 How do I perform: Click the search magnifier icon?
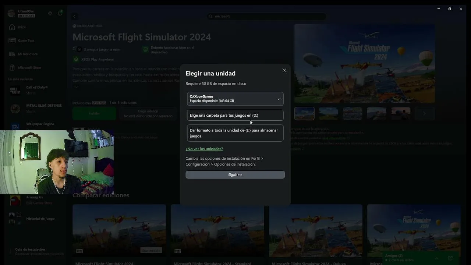click(x=210, y=16)
